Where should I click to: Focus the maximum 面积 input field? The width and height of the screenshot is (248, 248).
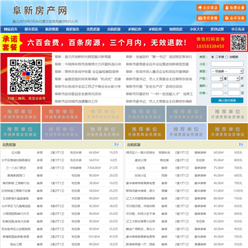coord(234,86)
